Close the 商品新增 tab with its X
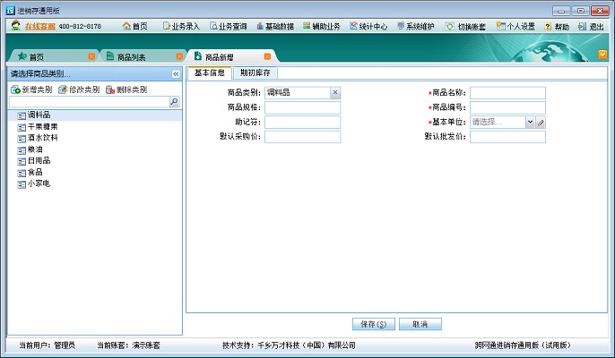Image resolution: width=615 pixels, height=358 pixels. point(266,56)
